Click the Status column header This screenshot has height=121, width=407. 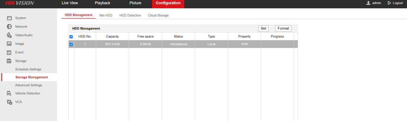click(x=178, y=37)
